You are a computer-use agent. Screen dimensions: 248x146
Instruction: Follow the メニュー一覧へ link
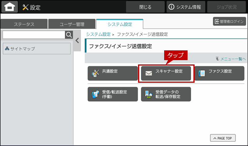pyautogui.click(x=231, y=59)
